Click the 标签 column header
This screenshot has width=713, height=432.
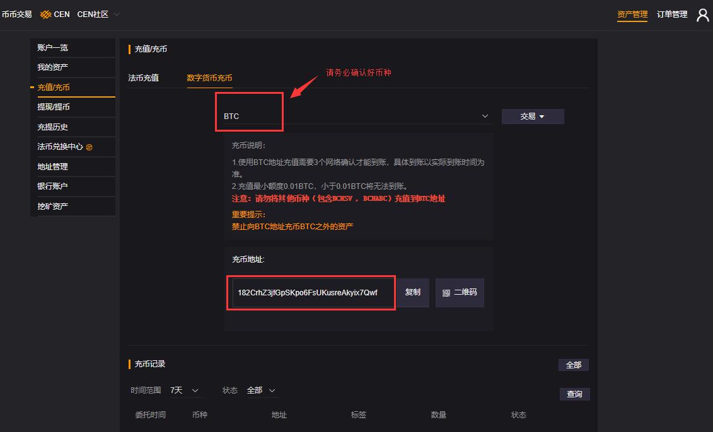(x=358, y=415)
